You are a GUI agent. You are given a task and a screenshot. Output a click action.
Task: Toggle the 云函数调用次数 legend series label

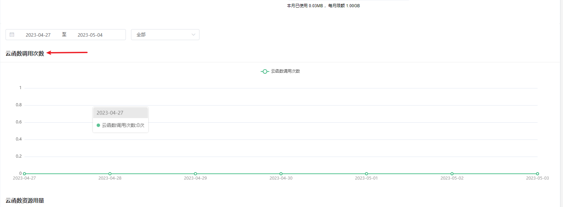[x=285, y=71]
